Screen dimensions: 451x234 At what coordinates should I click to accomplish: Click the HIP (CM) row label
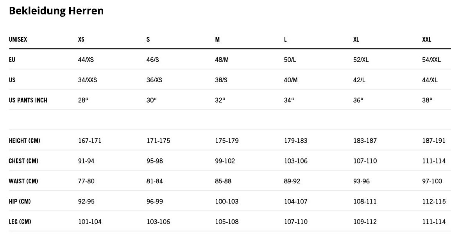(20, 202)
